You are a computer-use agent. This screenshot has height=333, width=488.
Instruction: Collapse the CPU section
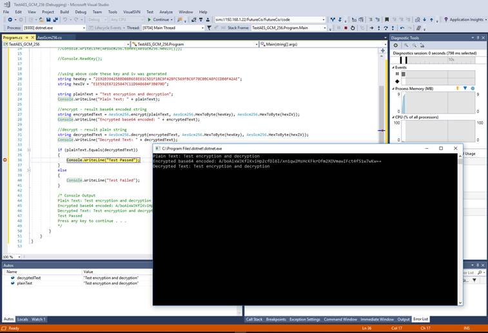coord(393,117)
